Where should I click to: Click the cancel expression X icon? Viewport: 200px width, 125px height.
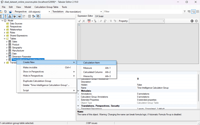point(84,21)
